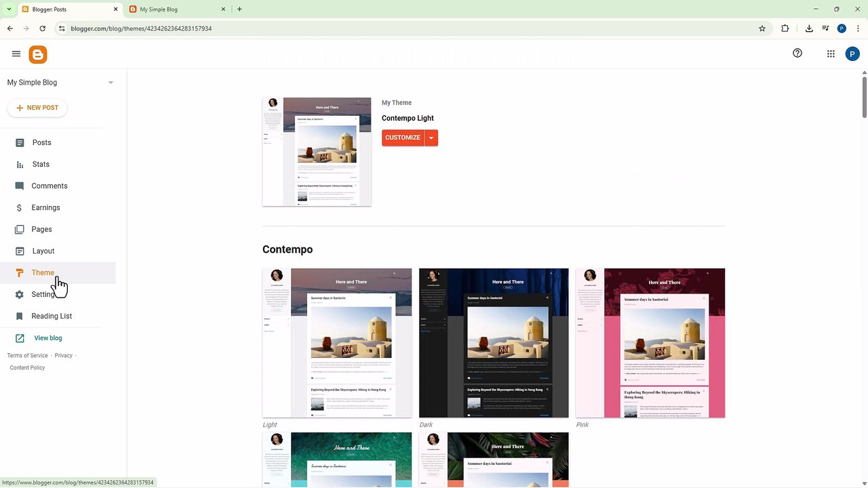Click the Pages sidebar icon

point(20,229)
